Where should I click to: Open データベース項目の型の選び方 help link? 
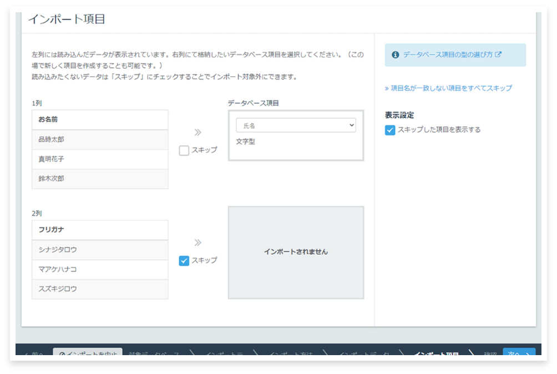point(447,55)
